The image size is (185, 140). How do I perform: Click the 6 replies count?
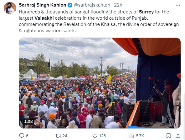[x=27, y=136]
